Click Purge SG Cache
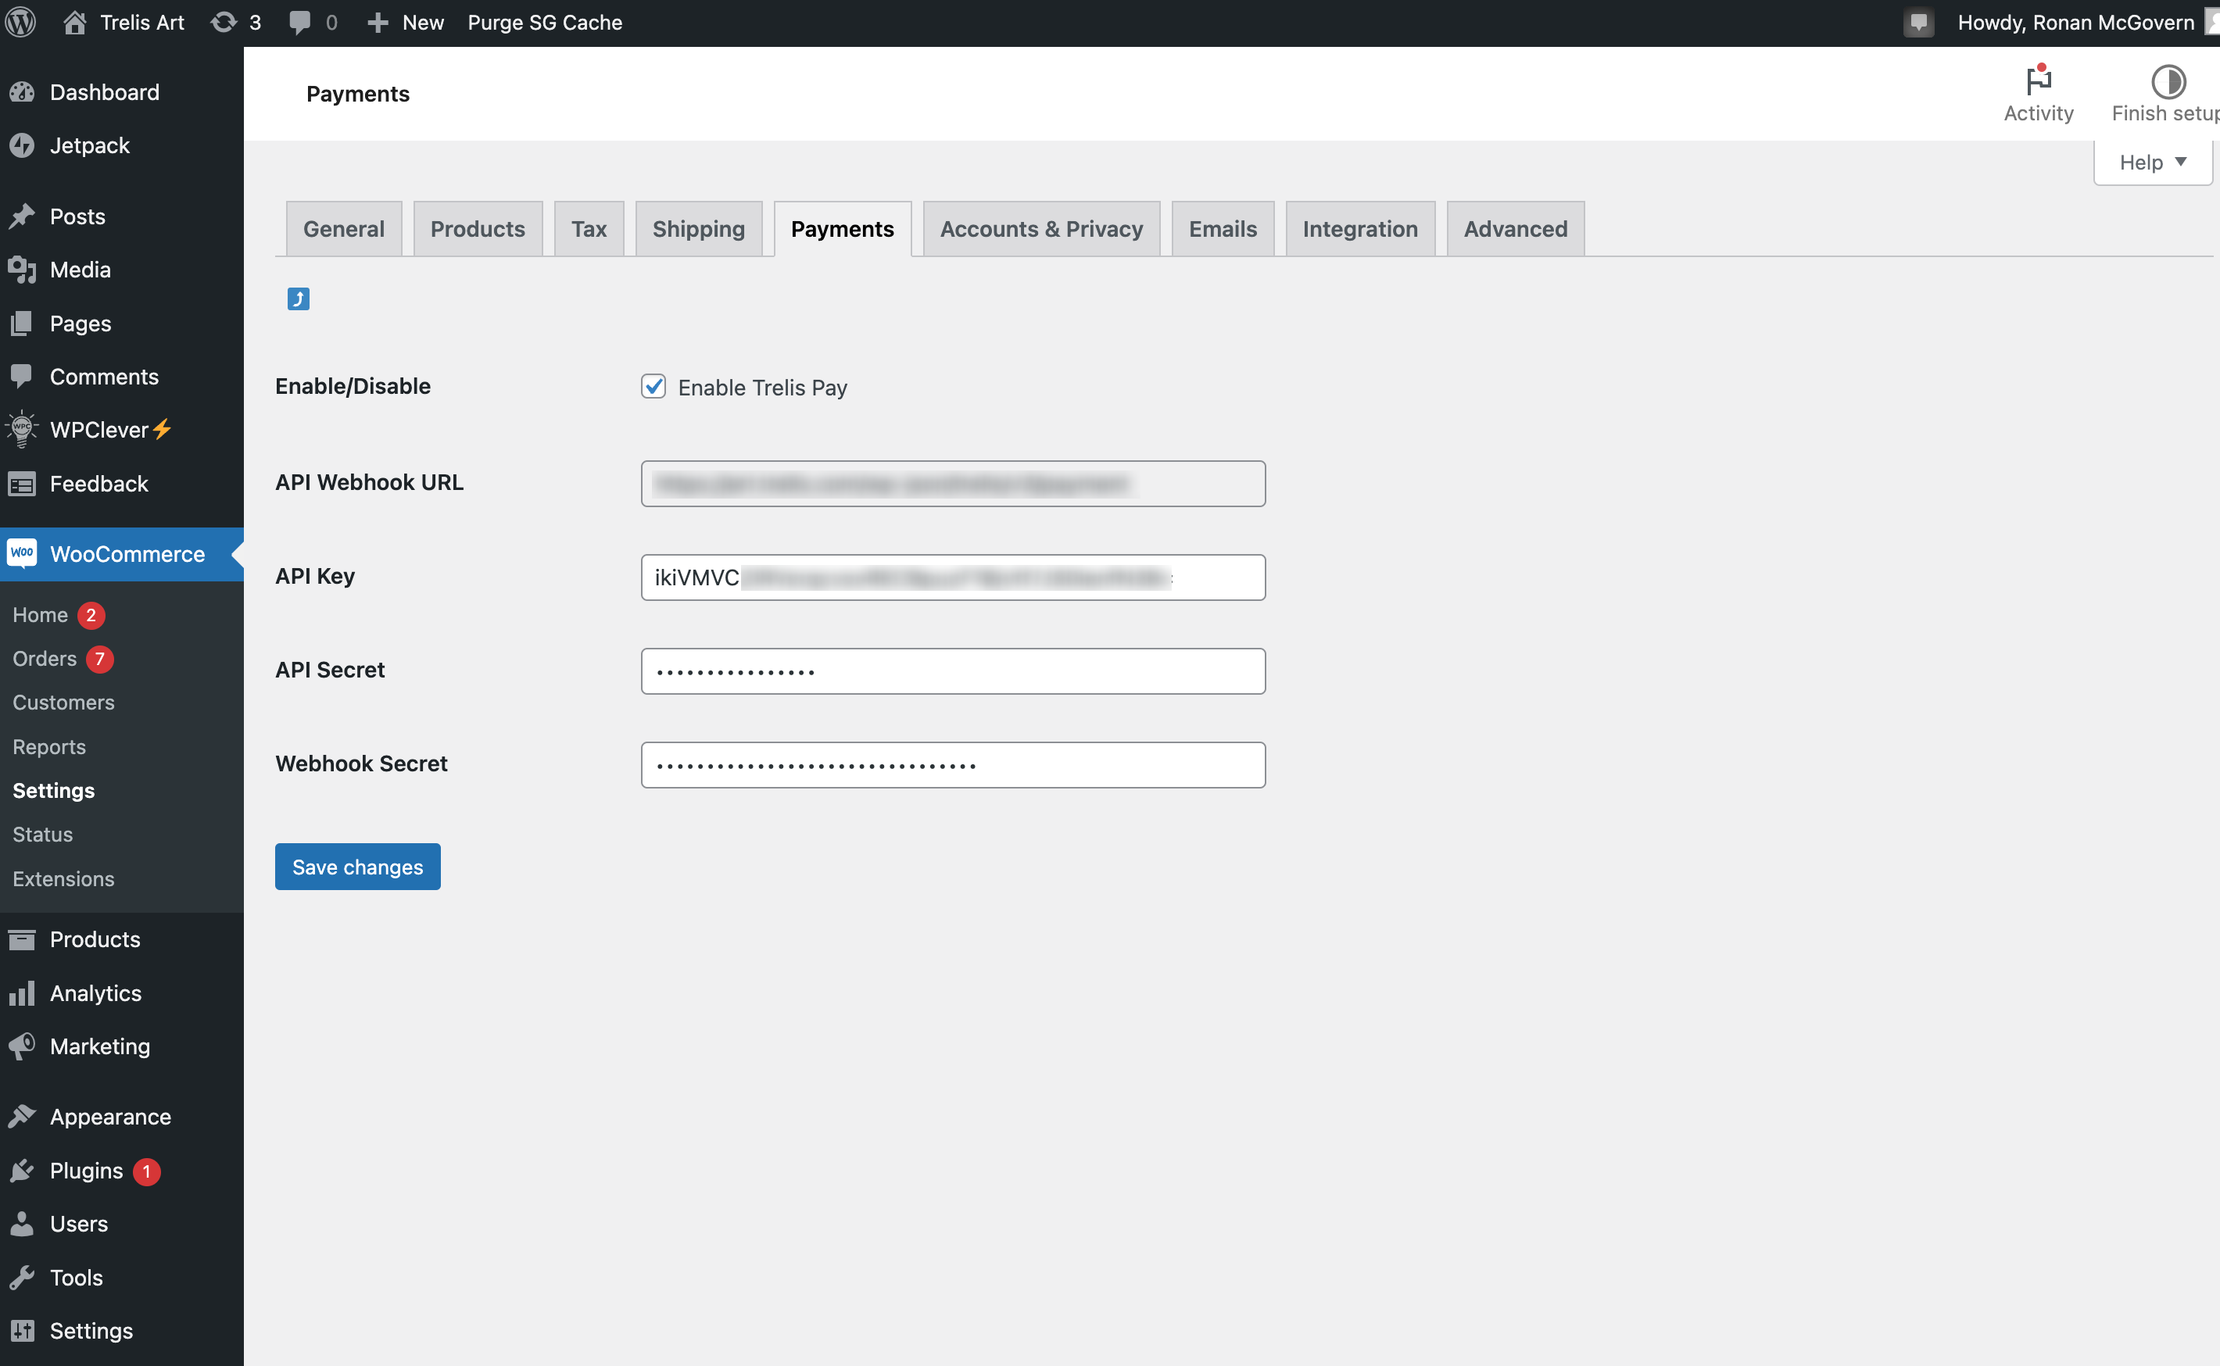The image size is (2220, 1366). pos(545,23)
